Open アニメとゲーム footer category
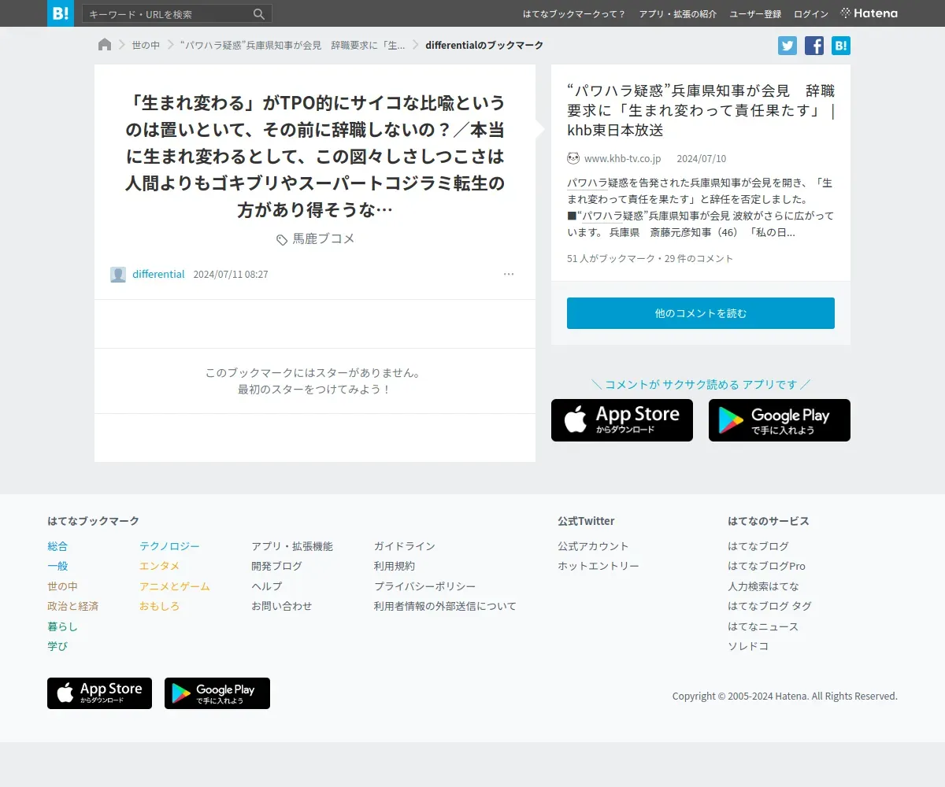This screenshot has height=787, width=945. [x=175, y=586]
